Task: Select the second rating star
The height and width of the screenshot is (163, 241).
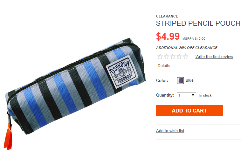Action: click(167, 57)
